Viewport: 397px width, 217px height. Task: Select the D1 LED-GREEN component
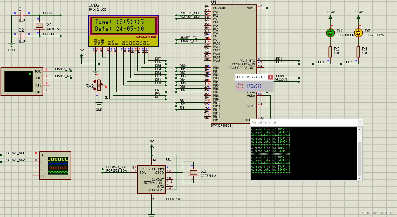click(x=330, y=33)
